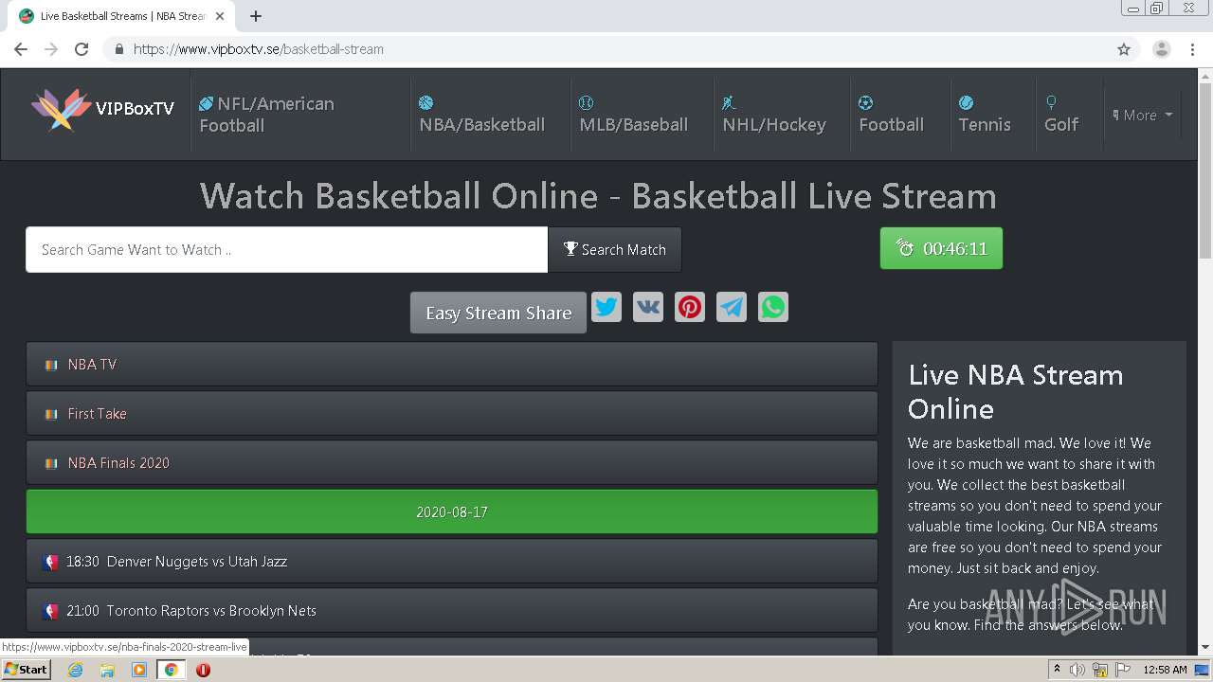
Task: Bookmark this page with star
Action: pyautogui.click(x=1124, y=49)
